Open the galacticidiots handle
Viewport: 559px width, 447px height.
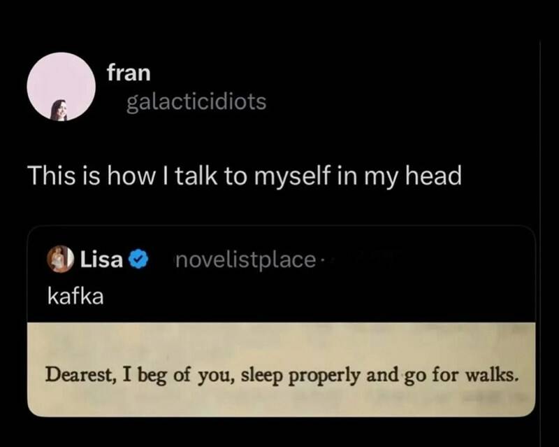(196, 102)
